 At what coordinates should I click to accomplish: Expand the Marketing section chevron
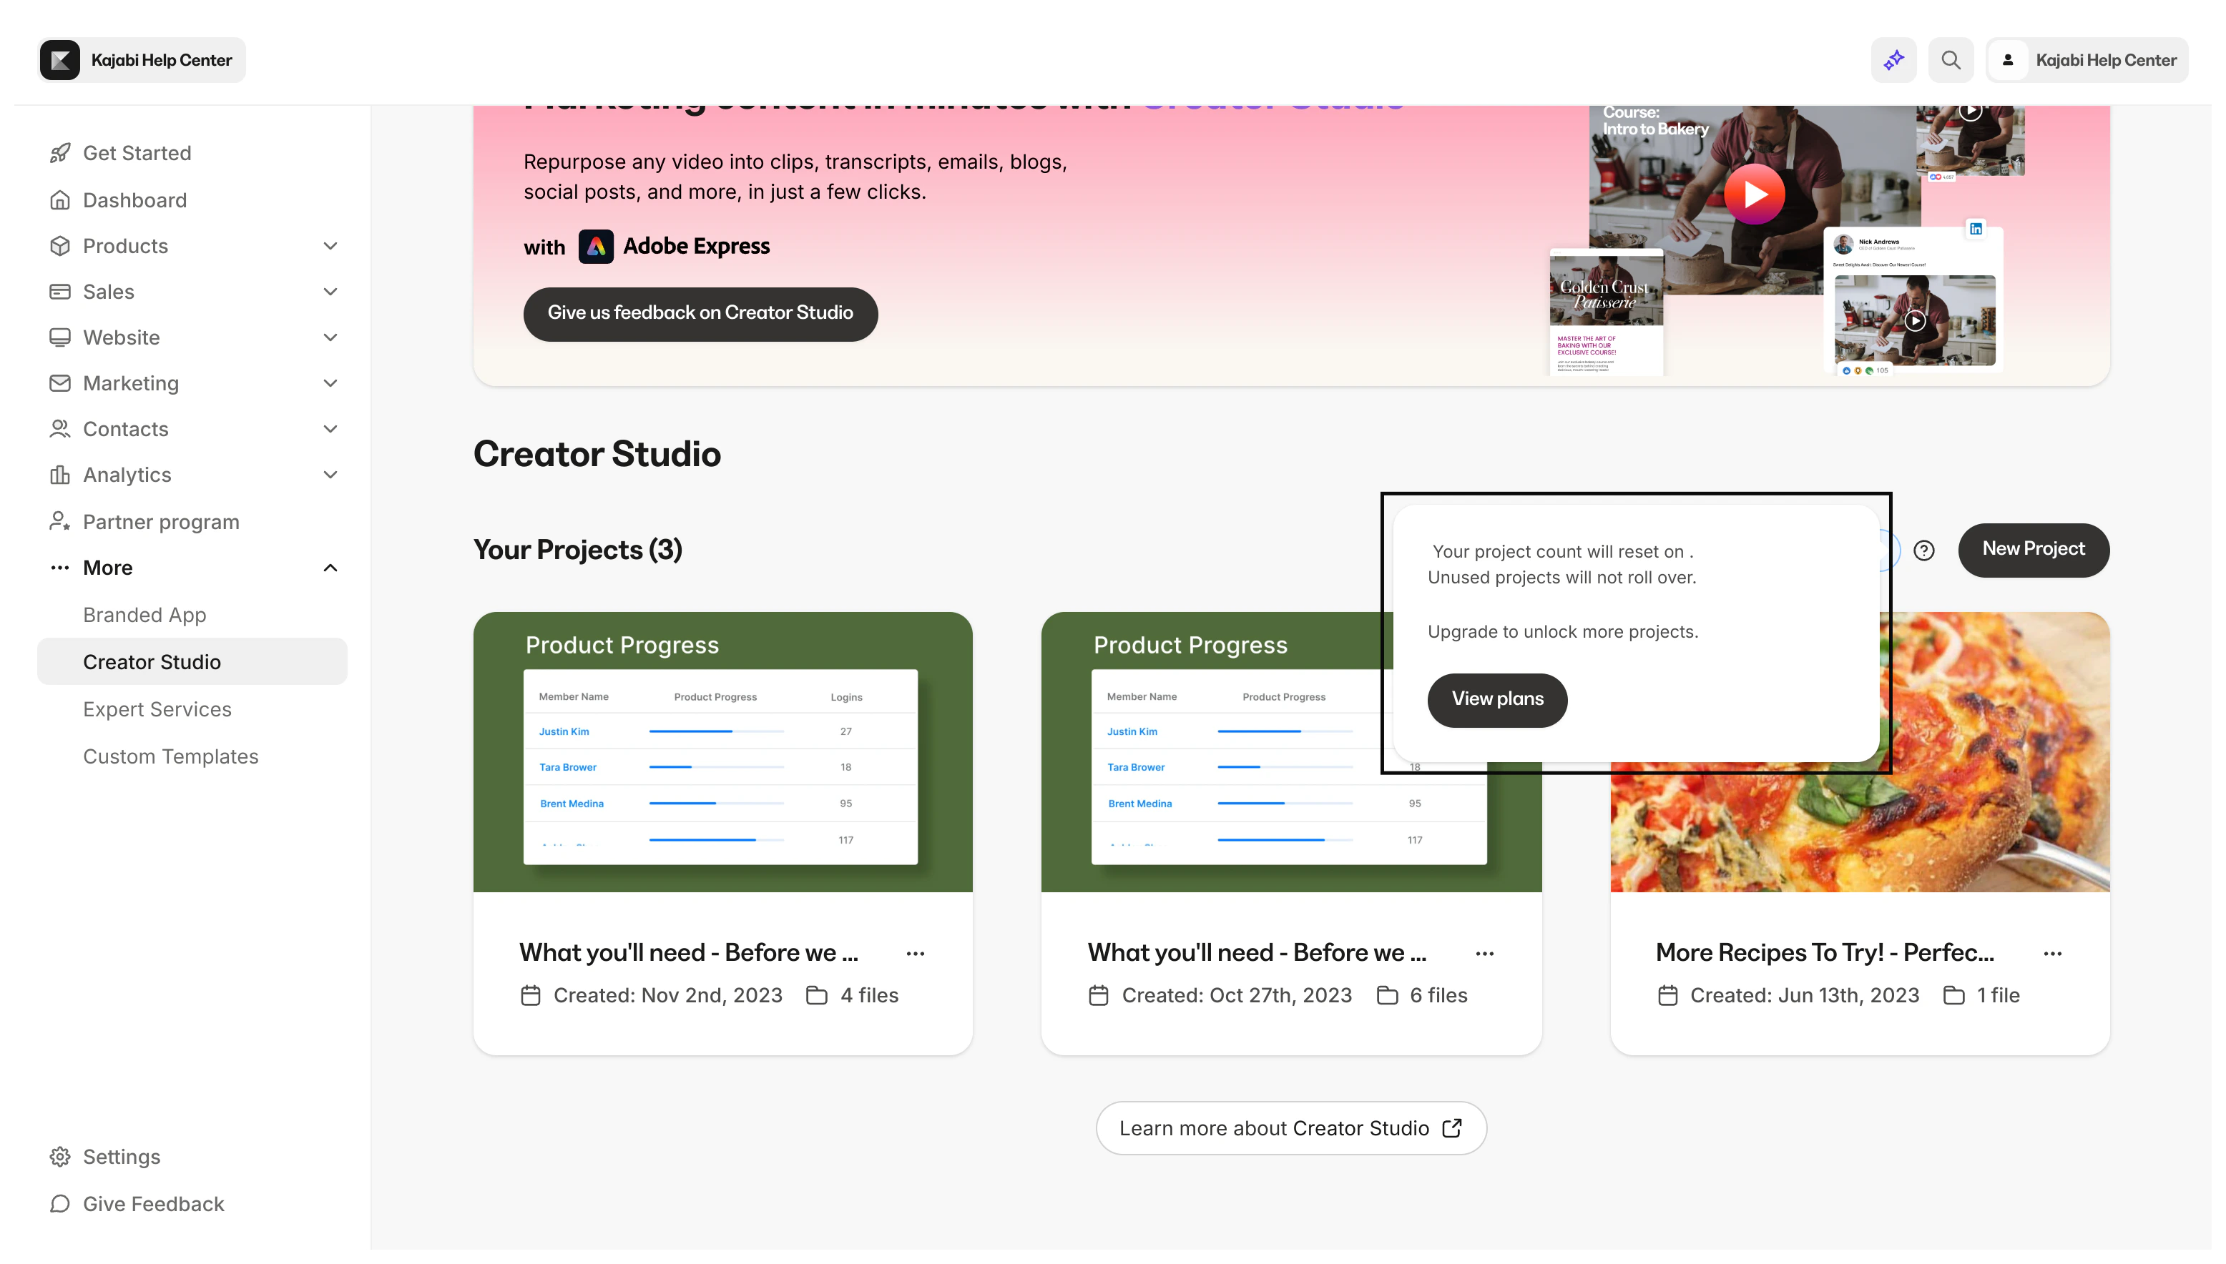click(x=330, y=383)
